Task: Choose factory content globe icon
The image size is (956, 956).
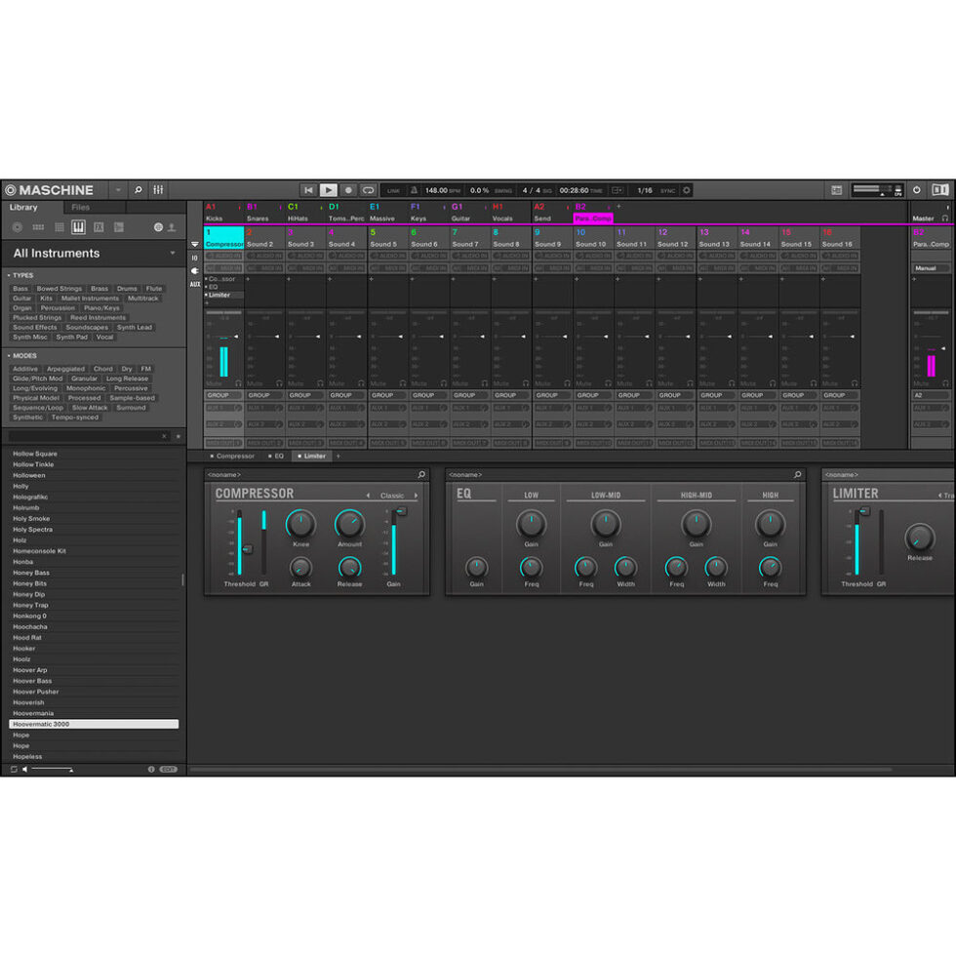Action: click(158, 227)
